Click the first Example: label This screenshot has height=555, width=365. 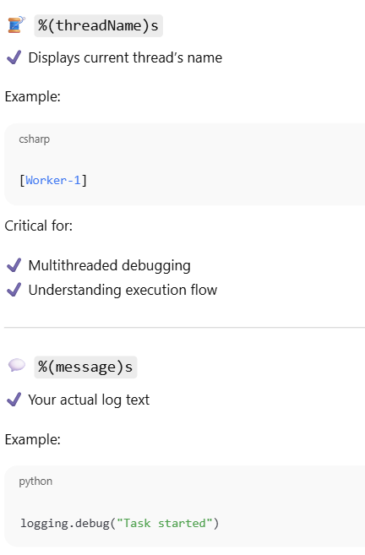[33, 96]
